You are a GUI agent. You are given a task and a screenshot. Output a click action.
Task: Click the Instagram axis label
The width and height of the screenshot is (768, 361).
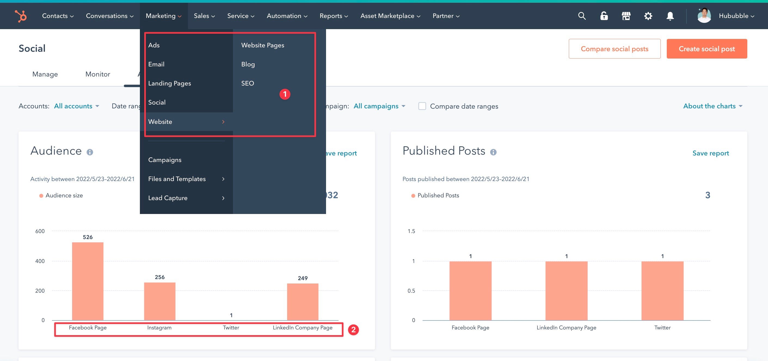[159, 328]
